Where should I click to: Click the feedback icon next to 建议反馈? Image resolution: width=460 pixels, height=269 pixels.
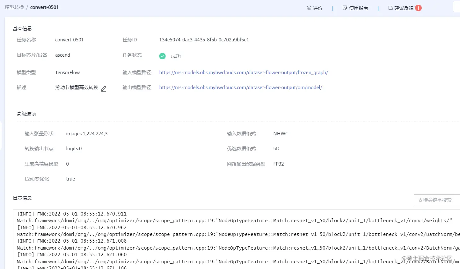[x=391, y=8]
